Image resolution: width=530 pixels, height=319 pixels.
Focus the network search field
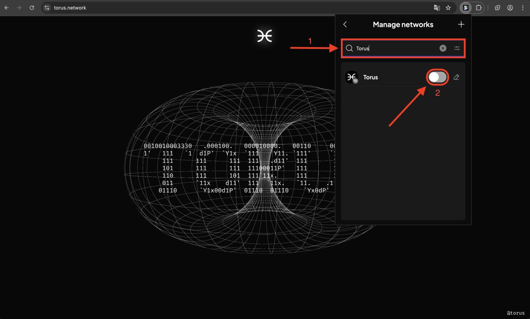(396, 48)
